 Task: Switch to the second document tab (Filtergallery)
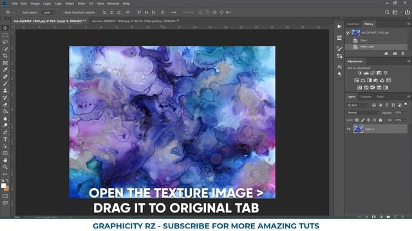pyautogui.click(x=135, y=21)
